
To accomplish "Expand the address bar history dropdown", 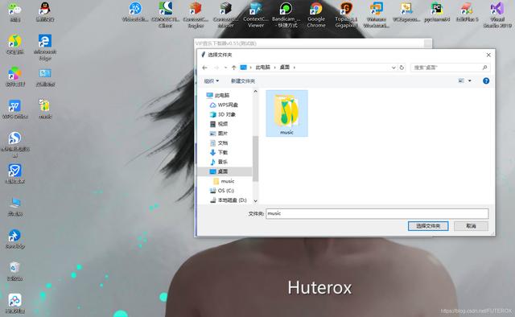I will (393, 68).
